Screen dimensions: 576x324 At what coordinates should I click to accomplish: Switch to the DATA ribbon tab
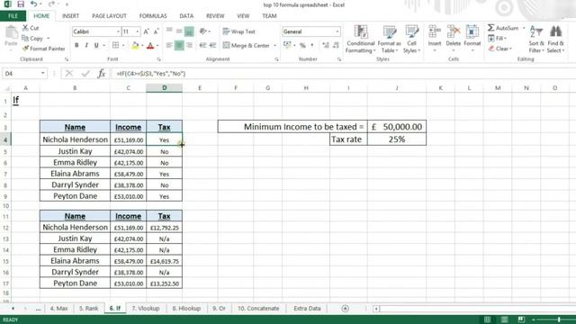pos(186,16)
